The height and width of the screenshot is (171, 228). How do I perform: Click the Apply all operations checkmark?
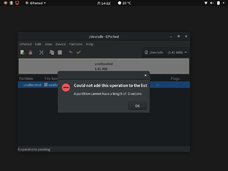pos(79,52)
